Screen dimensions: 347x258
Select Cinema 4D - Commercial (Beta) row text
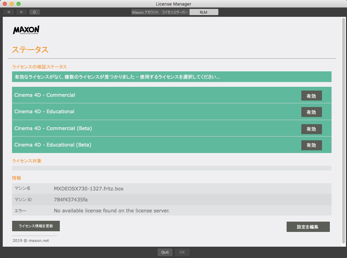53,128
